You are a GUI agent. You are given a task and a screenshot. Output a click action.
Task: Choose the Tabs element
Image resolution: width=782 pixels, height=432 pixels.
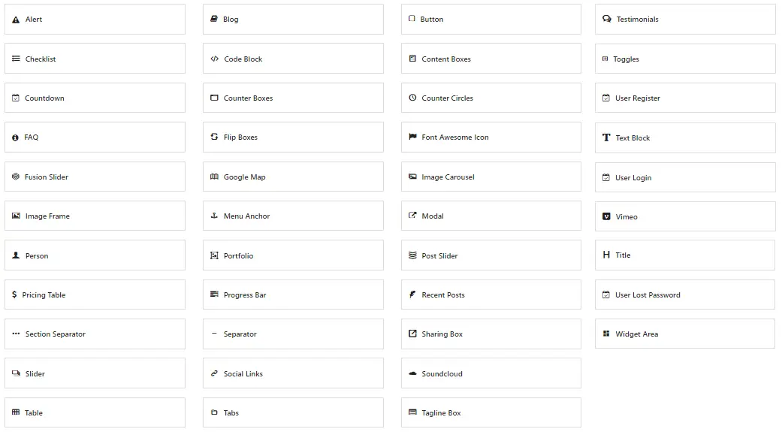(293, 412)
